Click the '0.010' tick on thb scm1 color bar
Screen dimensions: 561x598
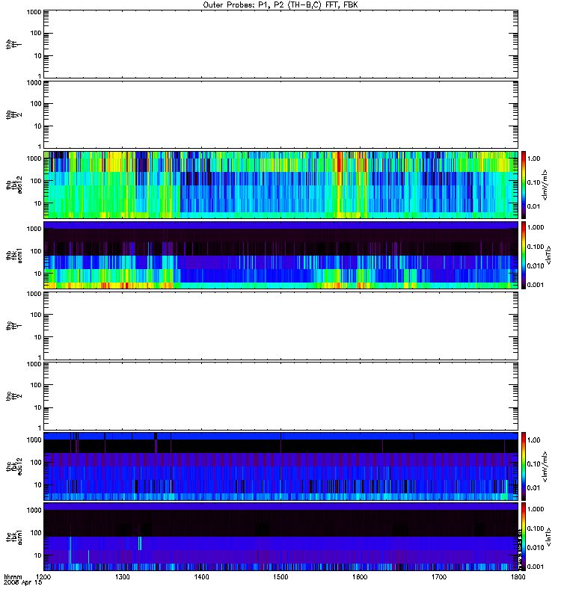coord(536,266)
